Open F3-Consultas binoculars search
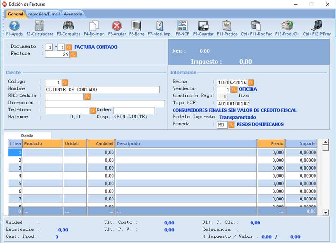Image resolution: width=336 pixels, height=243 pixels. 68,26
